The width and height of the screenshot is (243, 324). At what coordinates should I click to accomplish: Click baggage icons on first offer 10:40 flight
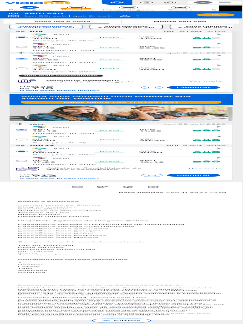[x=206, y=38]
